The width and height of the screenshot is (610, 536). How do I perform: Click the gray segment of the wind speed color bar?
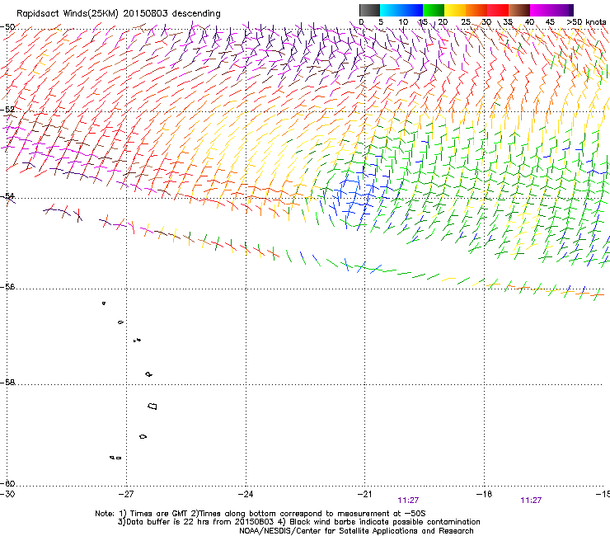click(x=369, y=10)
